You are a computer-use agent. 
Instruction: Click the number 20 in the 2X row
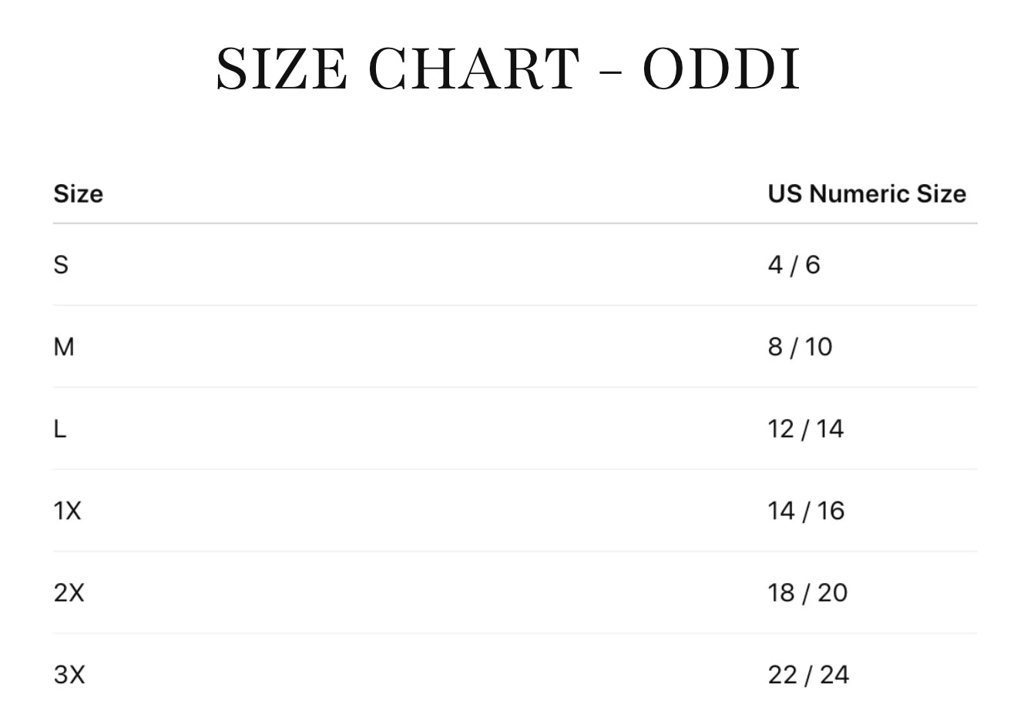[x=832, y=593]
